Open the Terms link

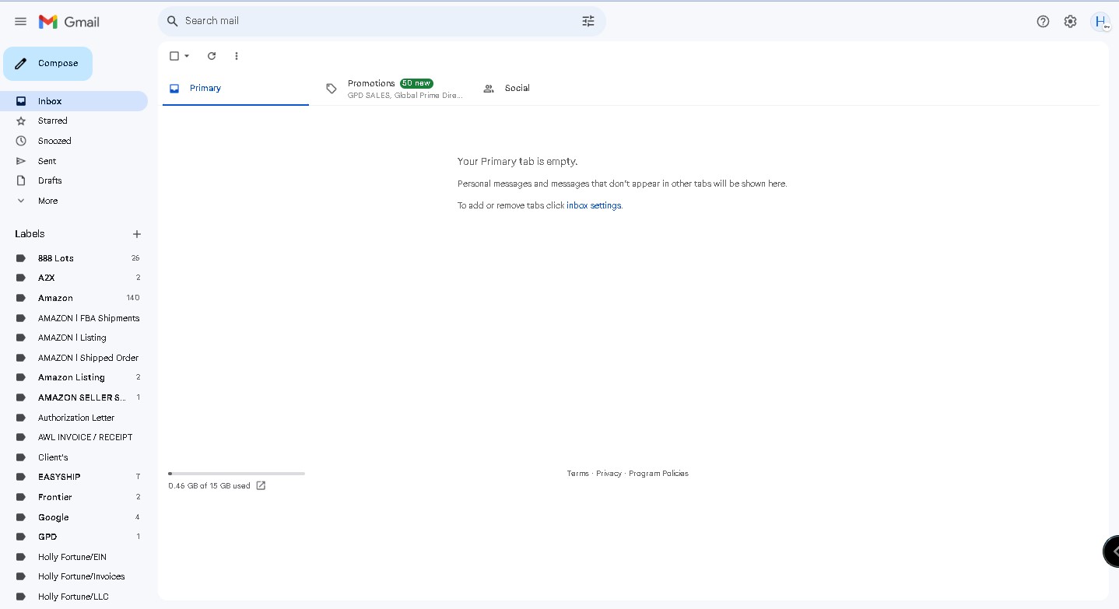578,474
